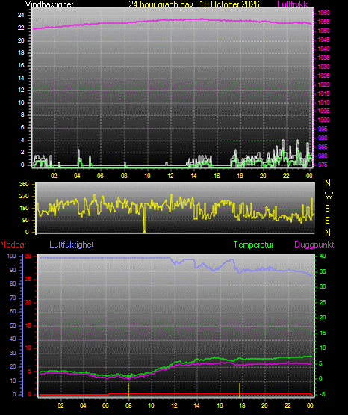This screenshot has height=415, width=348.
Task: Click the S compass direction label
Action: point(327,209)
